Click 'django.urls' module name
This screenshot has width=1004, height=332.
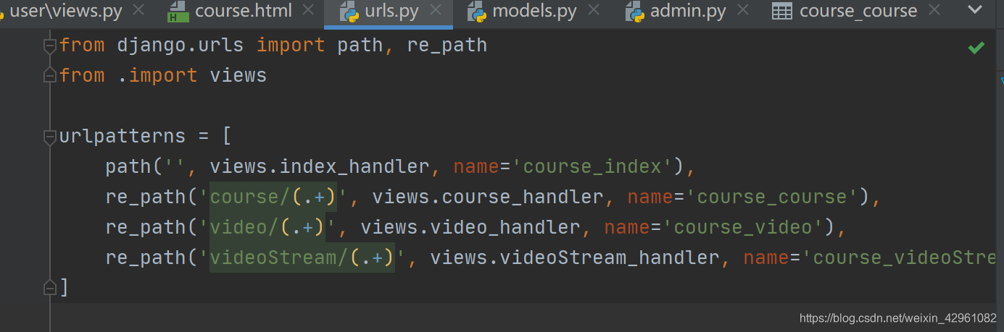181,46
